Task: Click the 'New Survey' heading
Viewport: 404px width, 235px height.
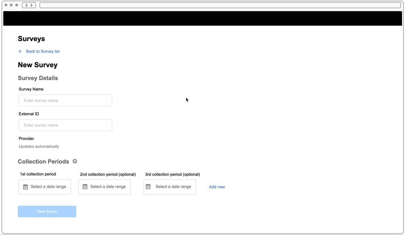Action: 38,65
